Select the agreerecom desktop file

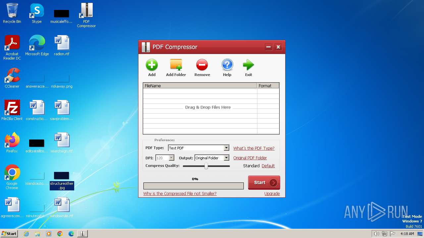coord(12,208)
